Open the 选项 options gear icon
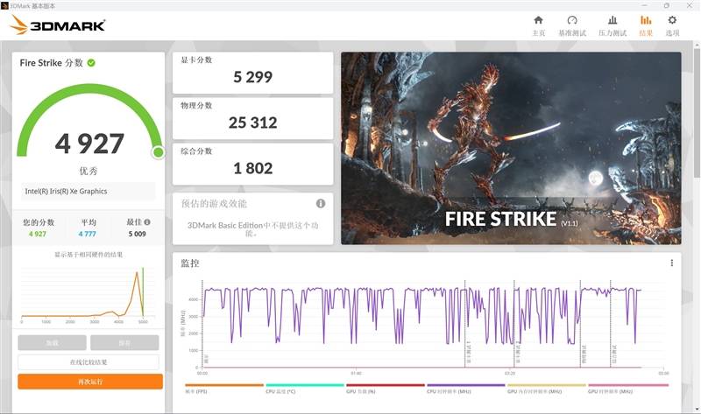This screenshot has width=701, height=414. pos(672,20)
